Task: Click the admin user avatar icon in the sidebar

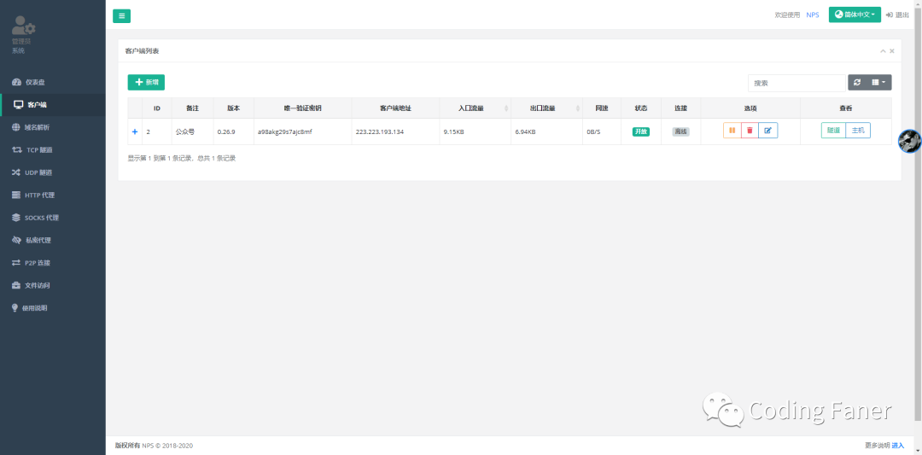Action: [24, 26]
